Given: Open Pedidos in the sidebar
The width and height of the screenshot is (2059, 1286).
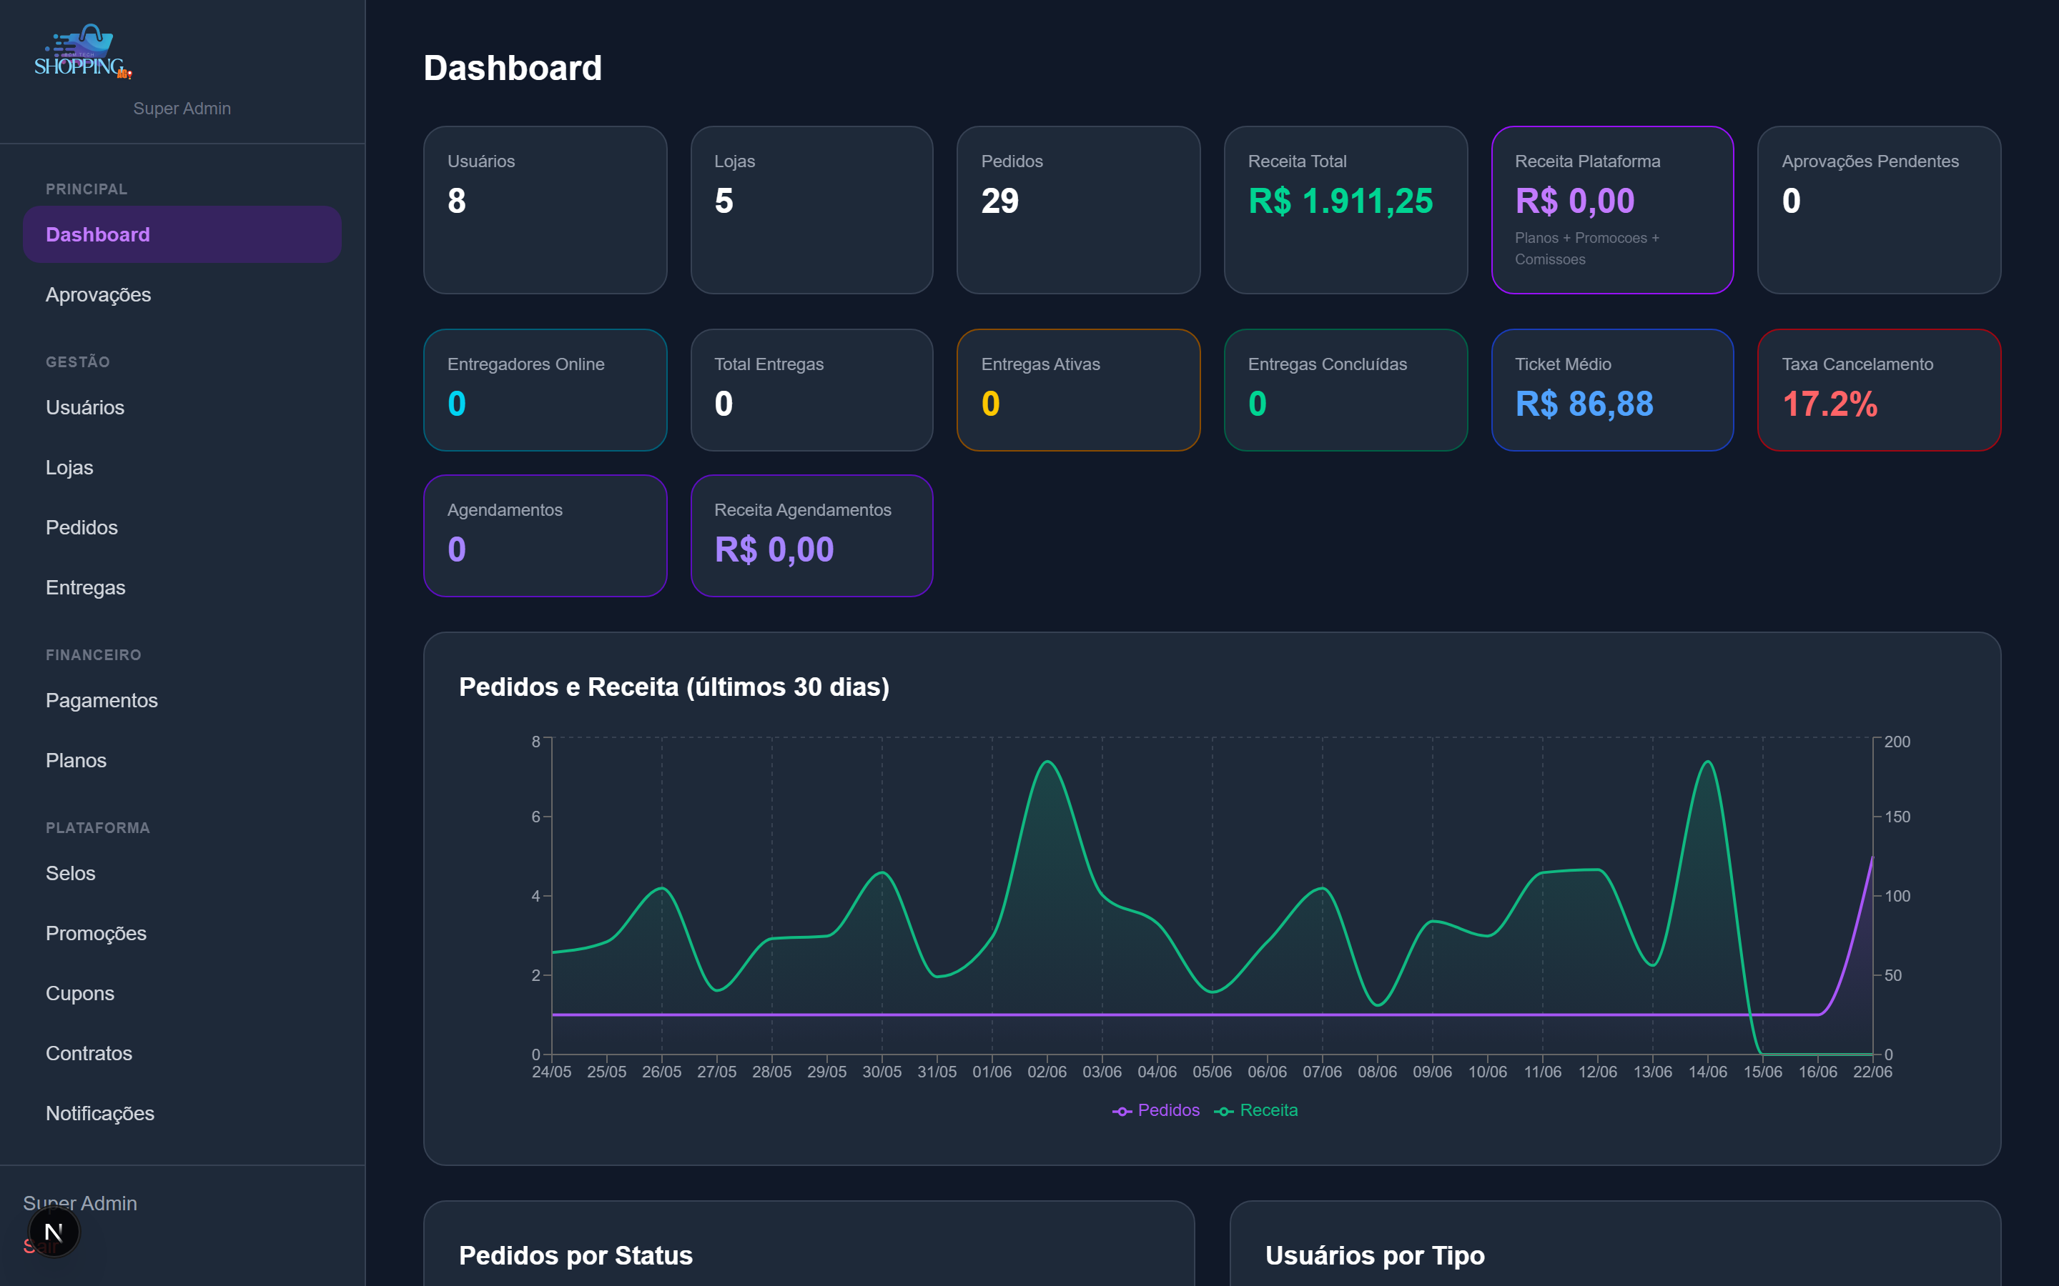Looking at the screenshot, I should (x=182, y=527).
